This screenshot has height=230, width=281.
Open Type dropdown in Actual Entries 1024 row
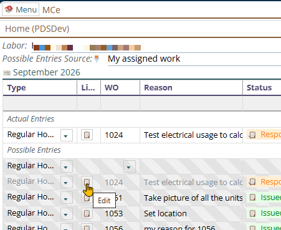tap(67, 135)
